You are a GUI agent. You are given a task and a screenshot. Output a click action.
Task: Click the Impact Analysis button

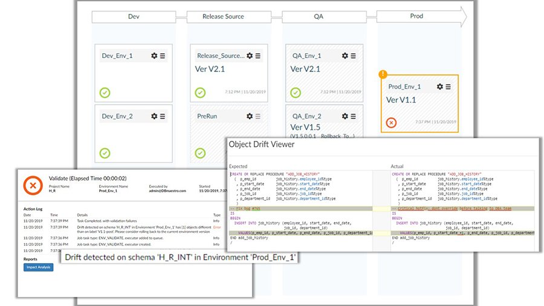[x=38, y=267]
